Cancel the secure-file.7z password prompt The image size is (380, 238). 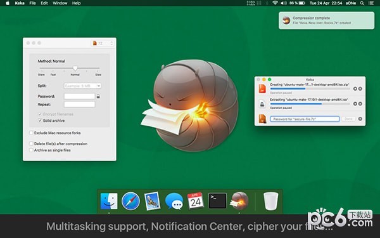click(360, 119)
